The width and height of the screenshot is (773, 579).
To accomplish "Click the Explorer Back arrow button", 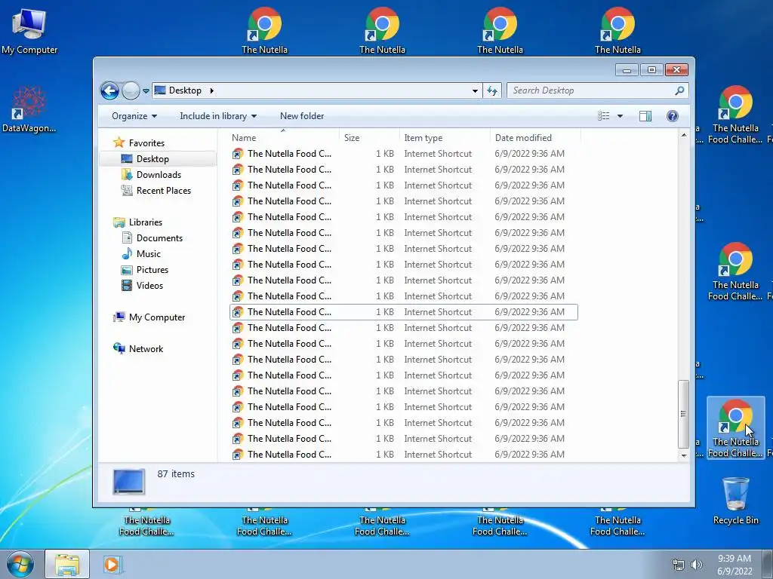I will (x=109, y=90).
